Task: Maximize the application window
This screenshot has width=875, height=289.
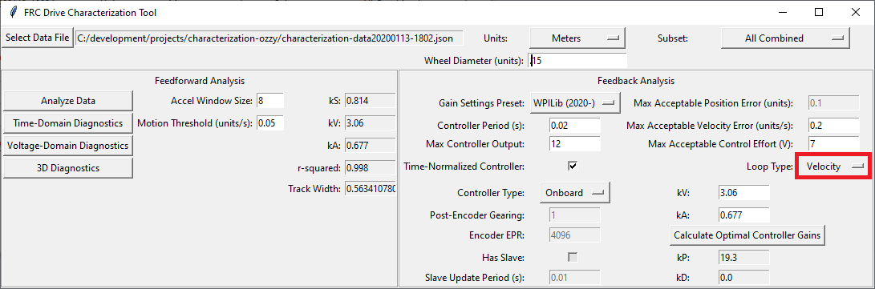Action: coord(819,12)
